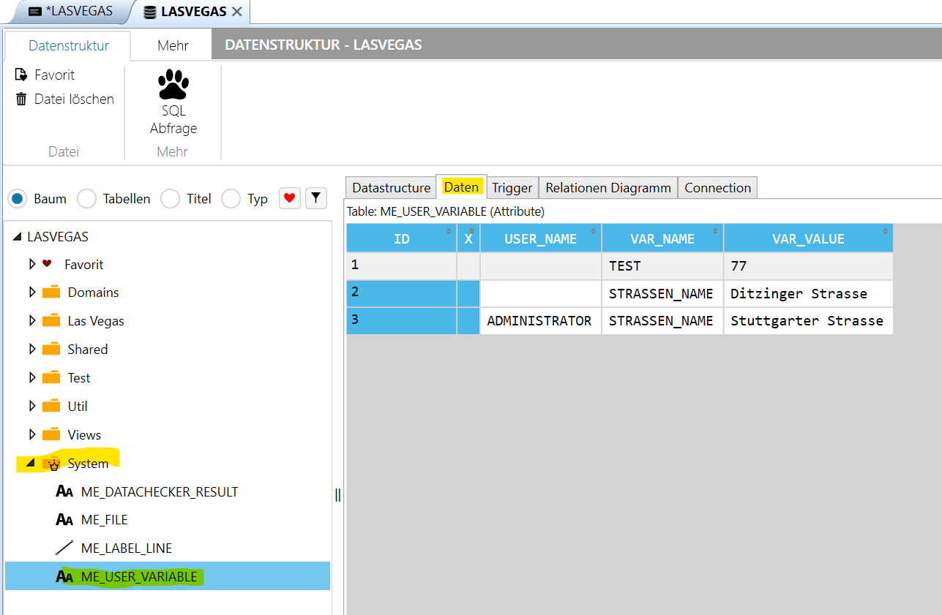Select the Baum radio button
The width and height of the screenshot is (942, 615).
coord(19,199)
